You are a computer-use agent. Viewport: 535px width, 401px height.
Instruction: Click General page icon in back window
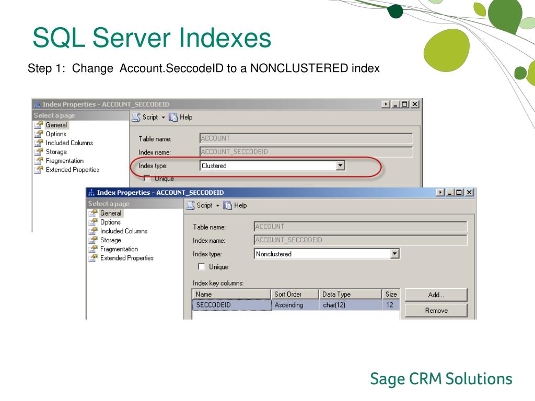click(39, 125)
